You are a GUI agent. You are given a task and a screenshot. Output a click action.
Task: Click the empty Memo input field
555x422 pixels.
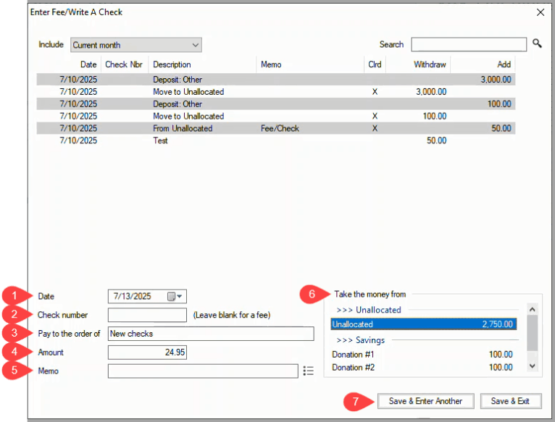203,371
